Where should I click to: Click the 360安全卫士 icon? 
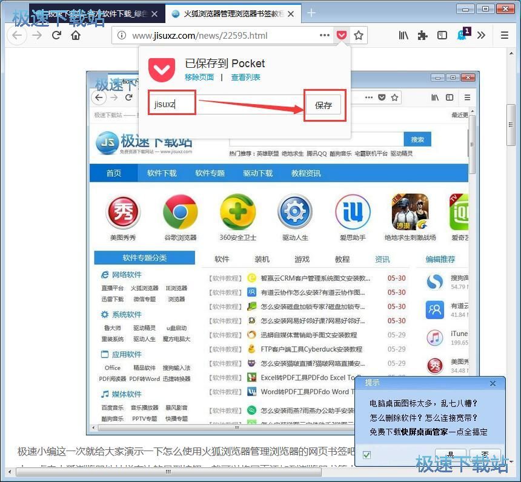[x=238, y=213]
